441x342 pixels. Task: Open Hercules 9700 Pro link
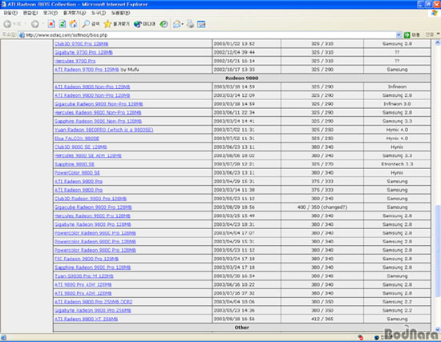pyautogui.click(x=75, y=61)
